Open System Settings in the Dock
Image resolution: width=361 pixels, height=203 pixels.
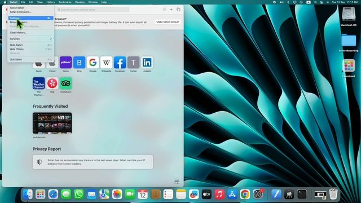[258, 195]
